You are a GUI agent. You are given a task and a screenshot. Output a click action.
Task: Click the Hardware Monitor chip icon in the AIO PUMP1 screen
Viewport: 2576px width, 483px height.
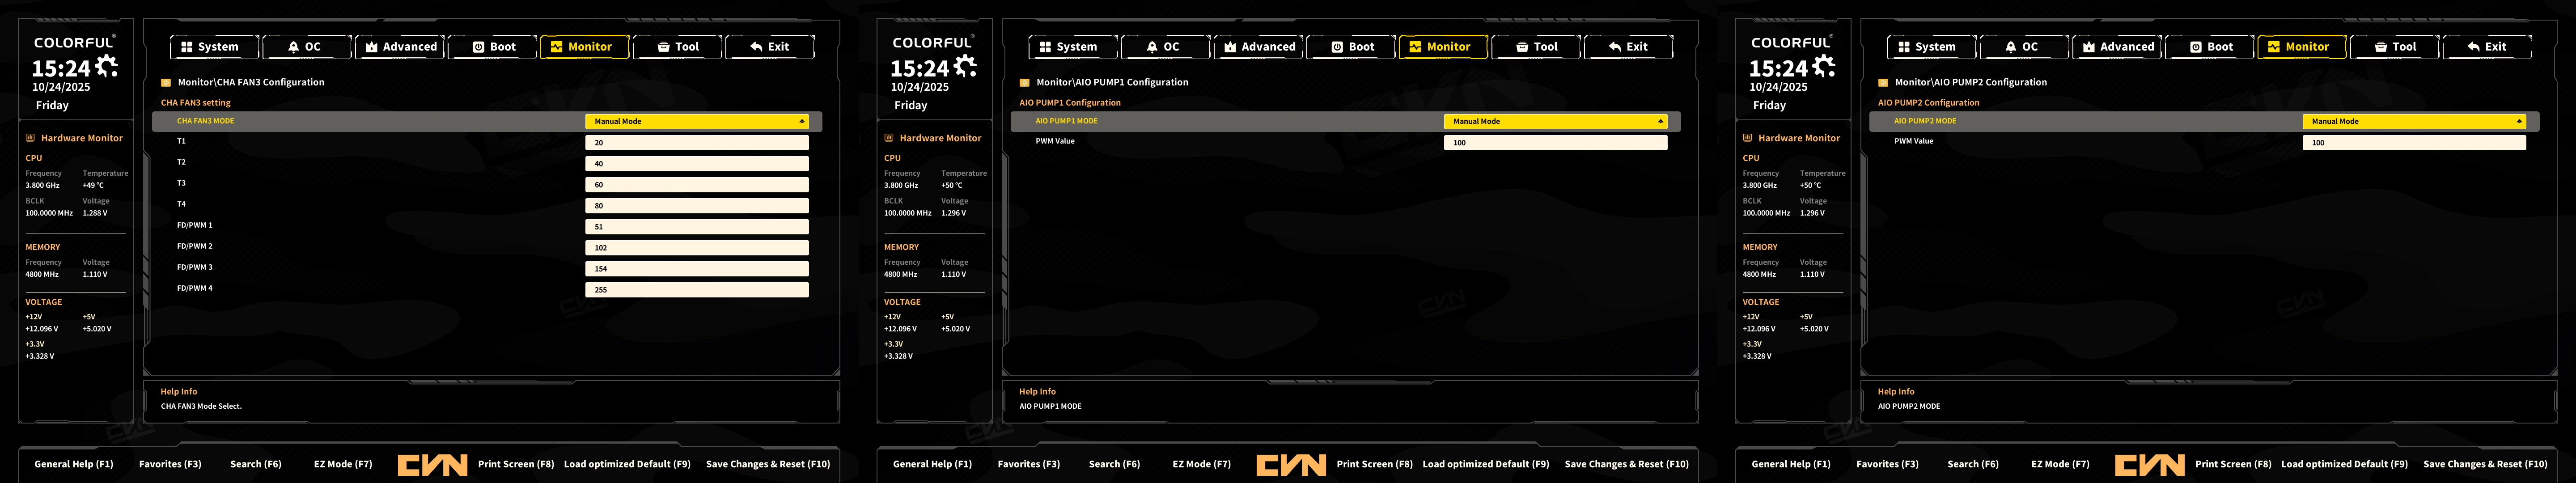coord(888,138)
